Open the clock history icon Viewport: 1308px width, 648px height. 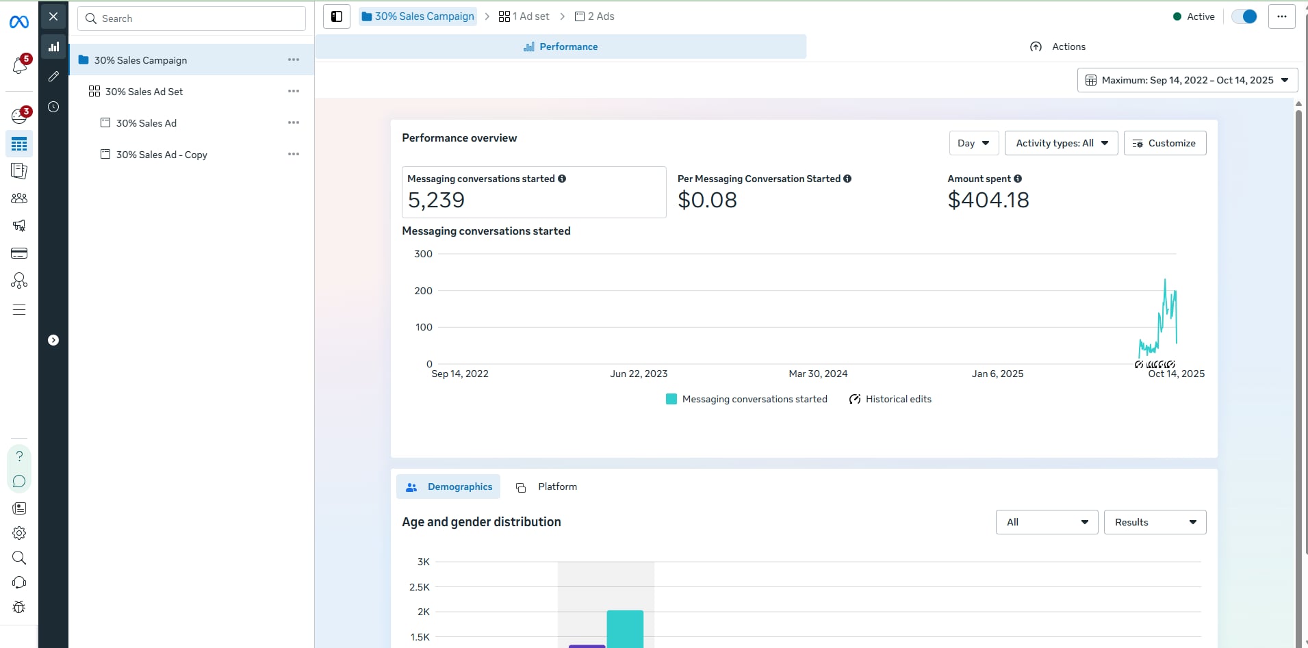tap(53, 107)
